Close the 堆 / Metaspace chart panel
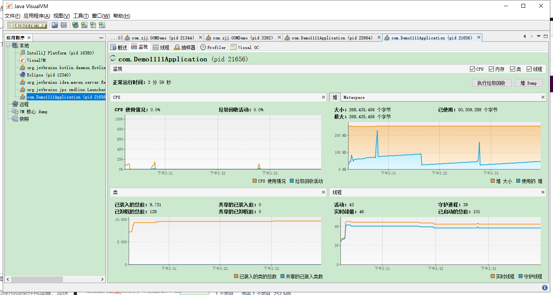 pyautogui.click(x=543, y=97)
